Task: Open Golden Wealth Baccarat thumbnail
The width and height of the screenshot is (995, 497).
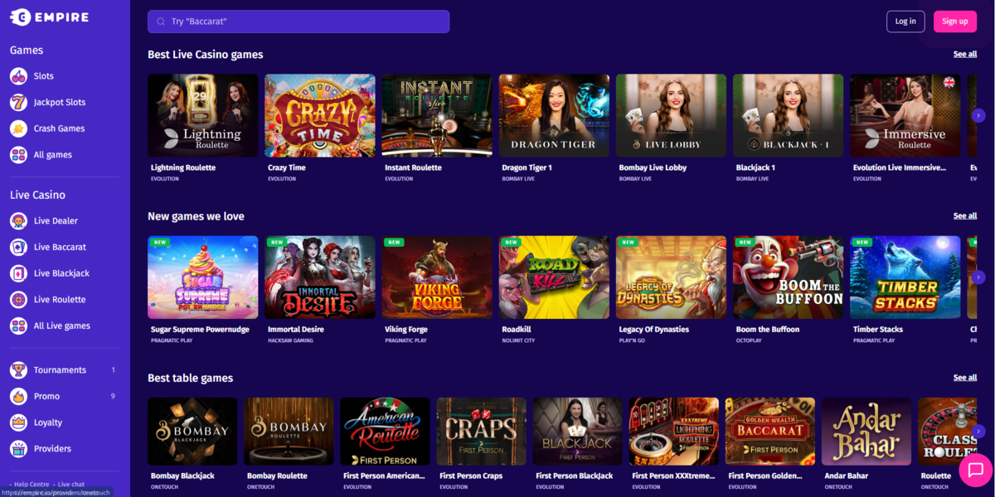Action: 769,432
